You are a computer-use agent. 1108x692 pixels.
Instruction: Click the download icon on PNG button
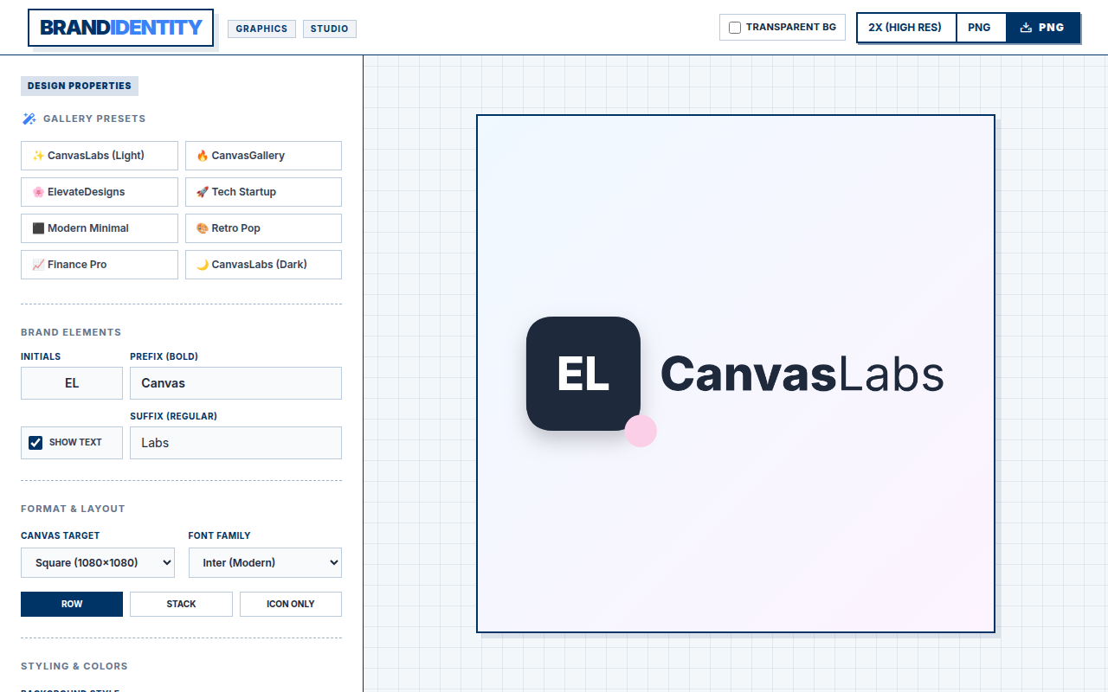click(x=1026, y=28)
